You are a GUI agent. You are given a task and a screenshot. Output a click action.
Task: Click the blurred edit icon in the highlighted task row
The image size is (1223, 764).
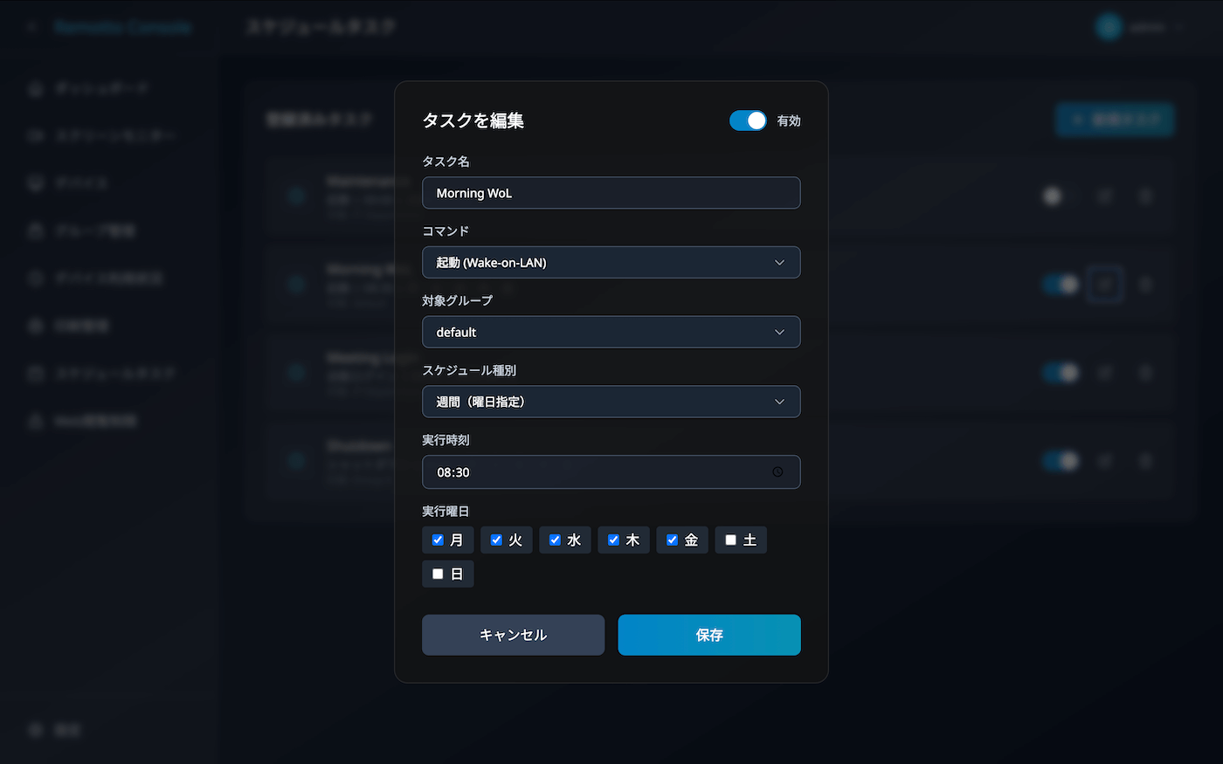tap(1105, 285)
